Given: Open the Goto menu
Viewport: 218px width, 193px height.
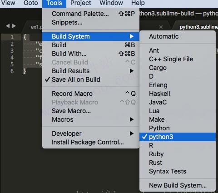Looking at the screenshot, I should tap(31, 3).
